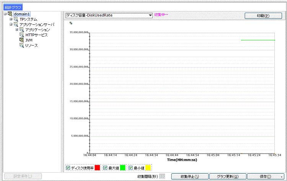The width and height of the screenshot is (287, 181).
Task: Click the TPシステム tree icon
Action: pos(16,19)
